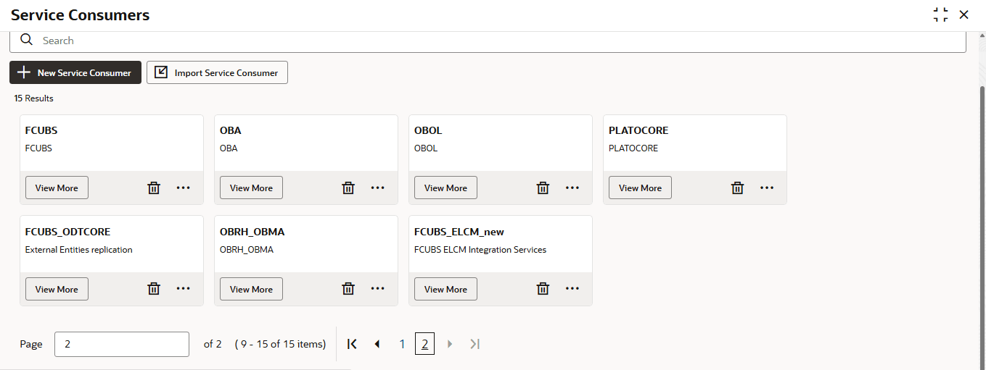Image resolution: width=986 pixels, height=370 pixels.
Task: Click Import Service Consumer button
Action: tap(217, 72)
